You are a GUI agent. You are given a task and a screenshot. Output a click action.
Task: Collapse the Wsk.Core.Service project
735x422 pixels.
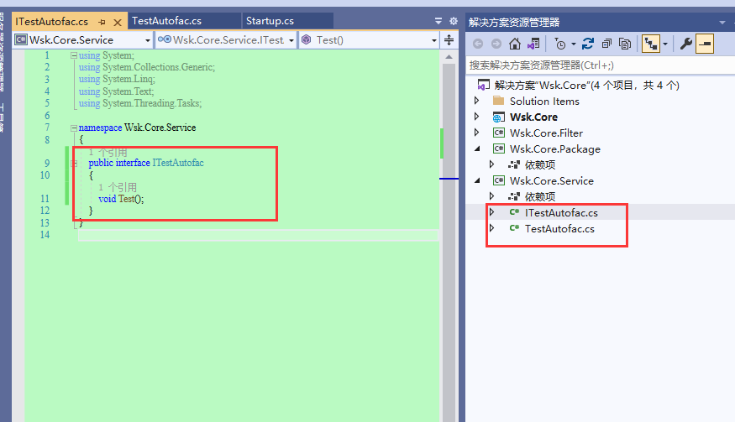(477, 180)
